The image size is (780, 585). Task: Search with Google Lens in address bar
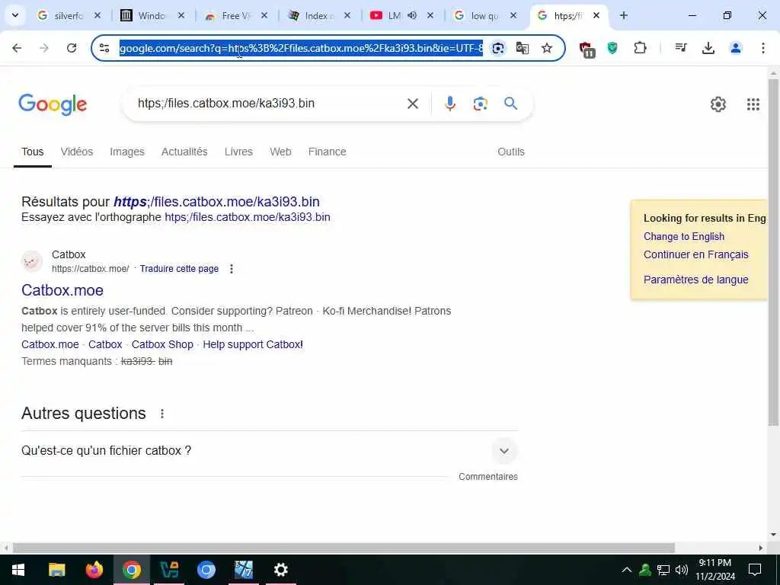pyautogui.click(x=498, y=48)
